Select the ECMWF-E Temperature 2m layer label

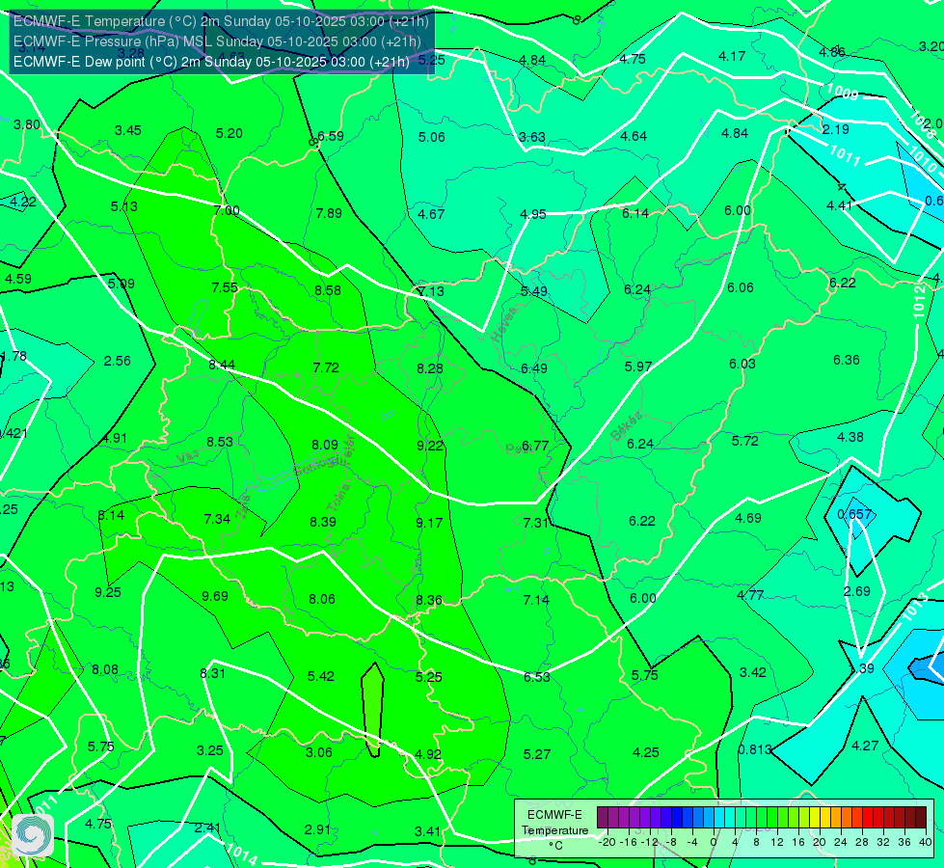point(221,21)
